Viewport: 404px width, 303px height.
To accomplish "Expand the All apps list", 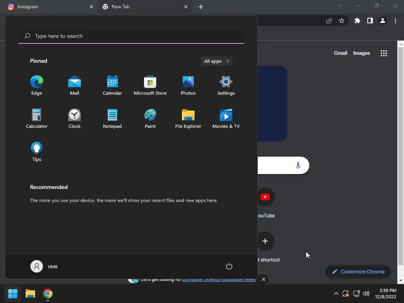I will pyautogui.click(x=217, y=61).
